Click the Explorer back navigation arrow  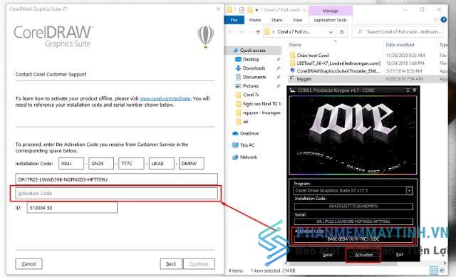coord(231,32)
